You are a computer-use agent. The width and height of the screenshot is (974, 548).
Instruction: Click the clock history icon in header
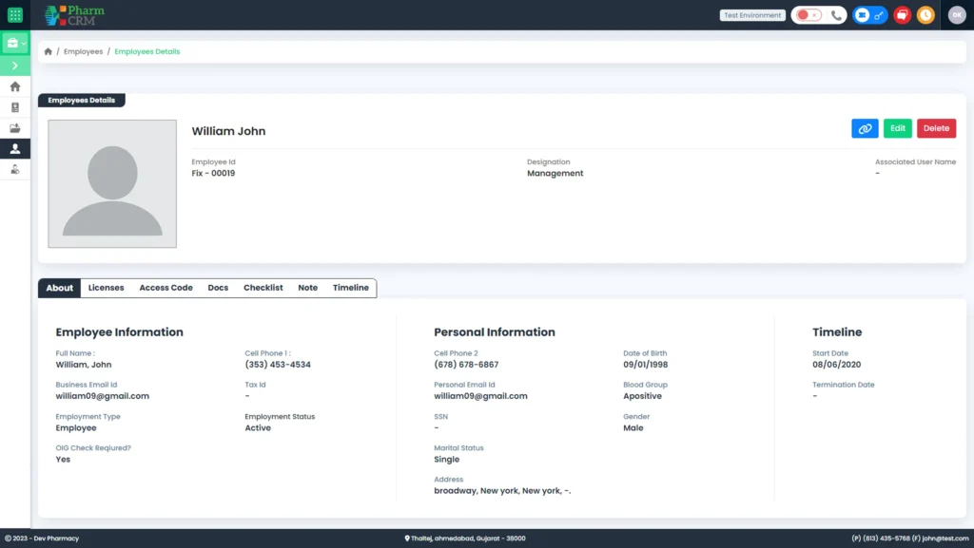tap(925, 14)
